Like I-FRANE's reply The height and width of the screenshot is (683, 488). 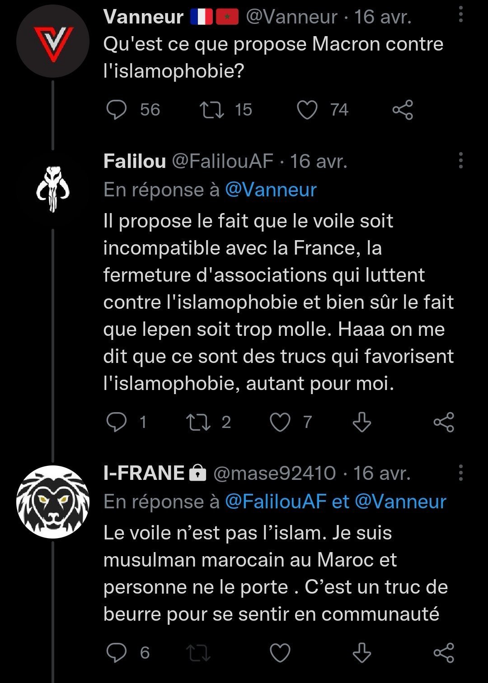pos(280,653)
